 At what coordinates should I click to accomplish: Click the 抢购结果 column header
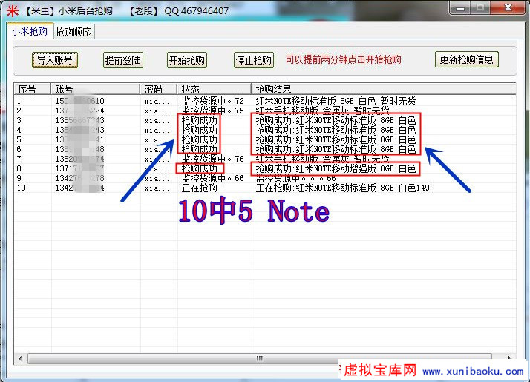click(x=371, y=89)
